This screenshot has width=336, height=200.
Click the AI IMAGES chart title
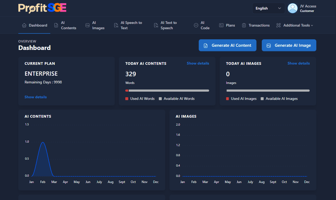click(x=186, y=116)
